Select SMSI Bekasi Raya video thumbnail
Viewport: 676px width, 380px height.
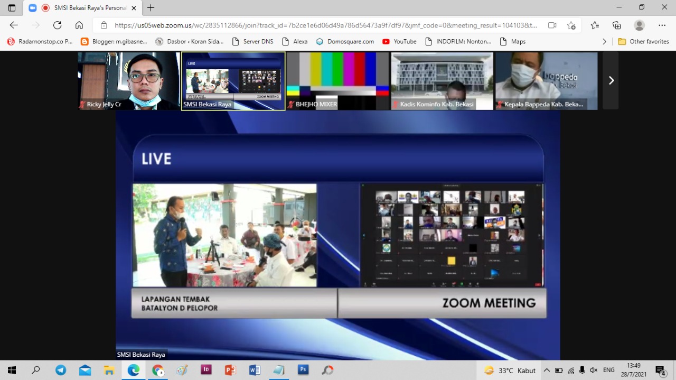(x=233, y=81)
